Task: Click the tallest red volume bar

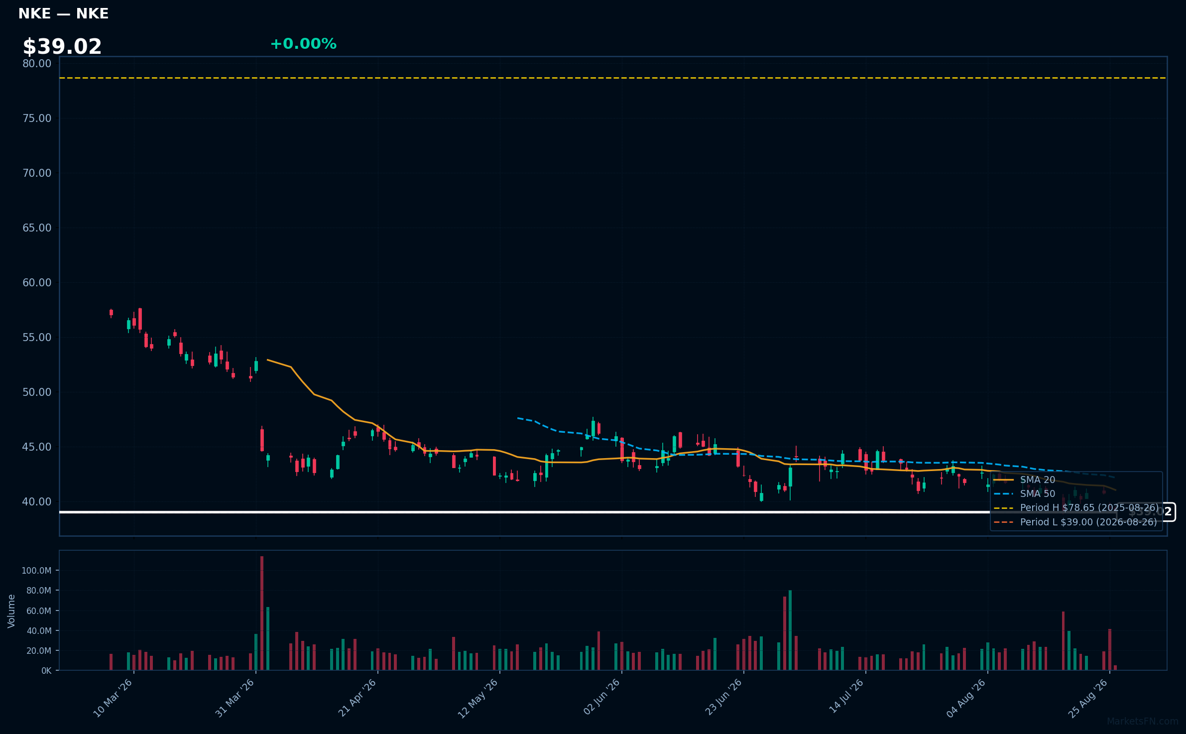Action: click(262, 613)
